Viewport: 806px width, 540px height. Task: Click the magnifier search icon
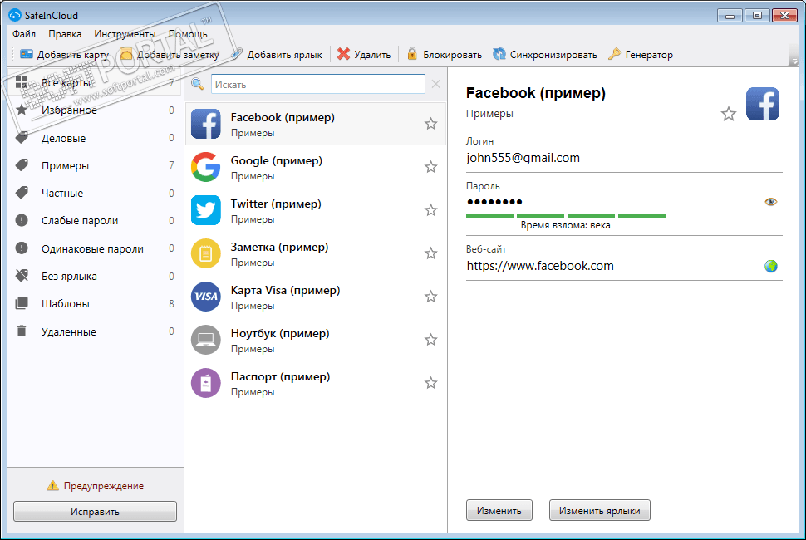[198, 84]
